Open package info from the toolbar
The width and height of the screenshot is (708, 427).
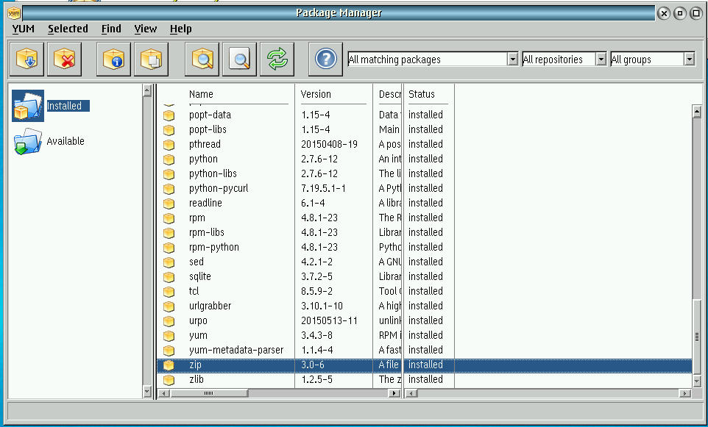click(114, 60)
